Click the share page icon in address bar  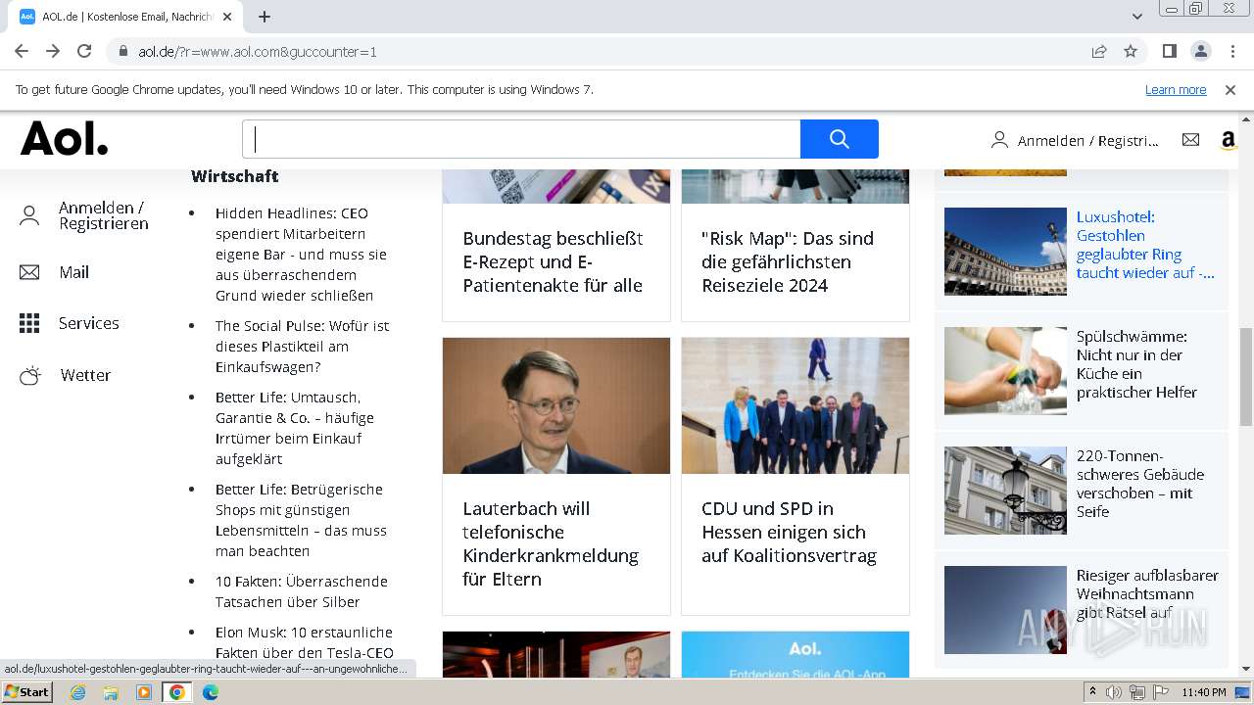[1099, 51]
